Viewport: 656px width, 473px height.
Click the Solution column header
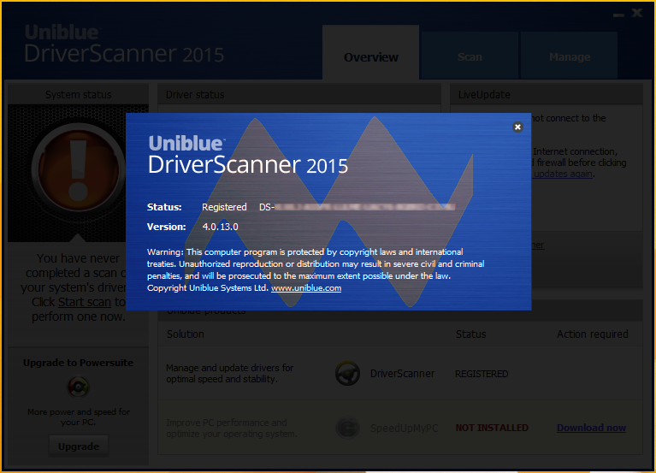(186, 334)
